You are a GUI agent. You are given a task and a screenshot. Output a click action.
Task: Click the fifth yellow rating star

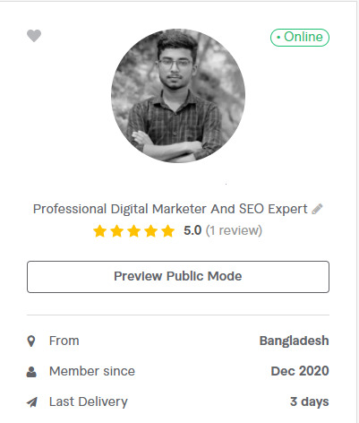[x=168, y=231]
